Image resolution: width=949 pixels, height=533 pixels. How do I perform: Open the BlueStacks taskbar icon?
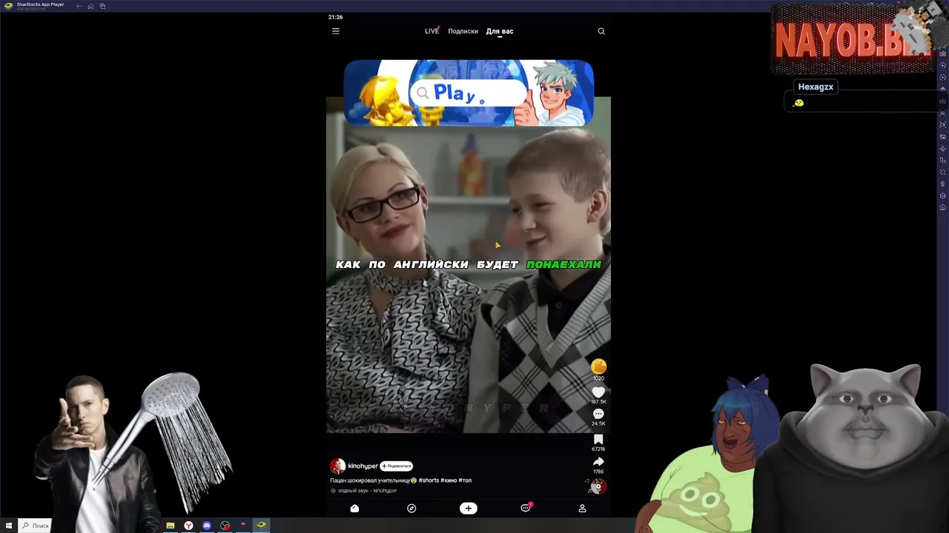(x=261, y=526)
